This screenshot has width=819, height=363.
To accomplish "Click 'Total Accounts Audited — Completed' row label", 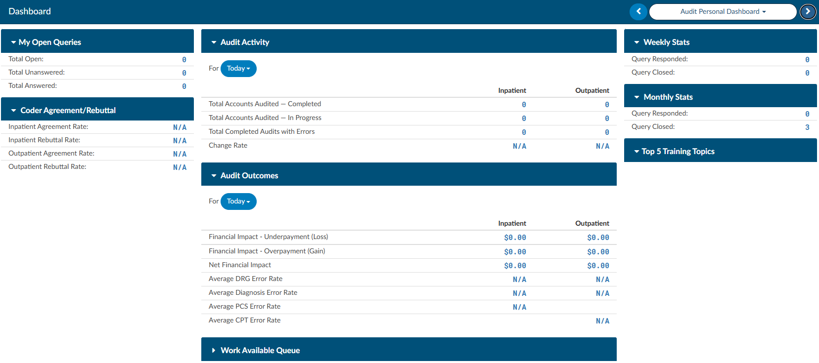I will tap(265, 104).
